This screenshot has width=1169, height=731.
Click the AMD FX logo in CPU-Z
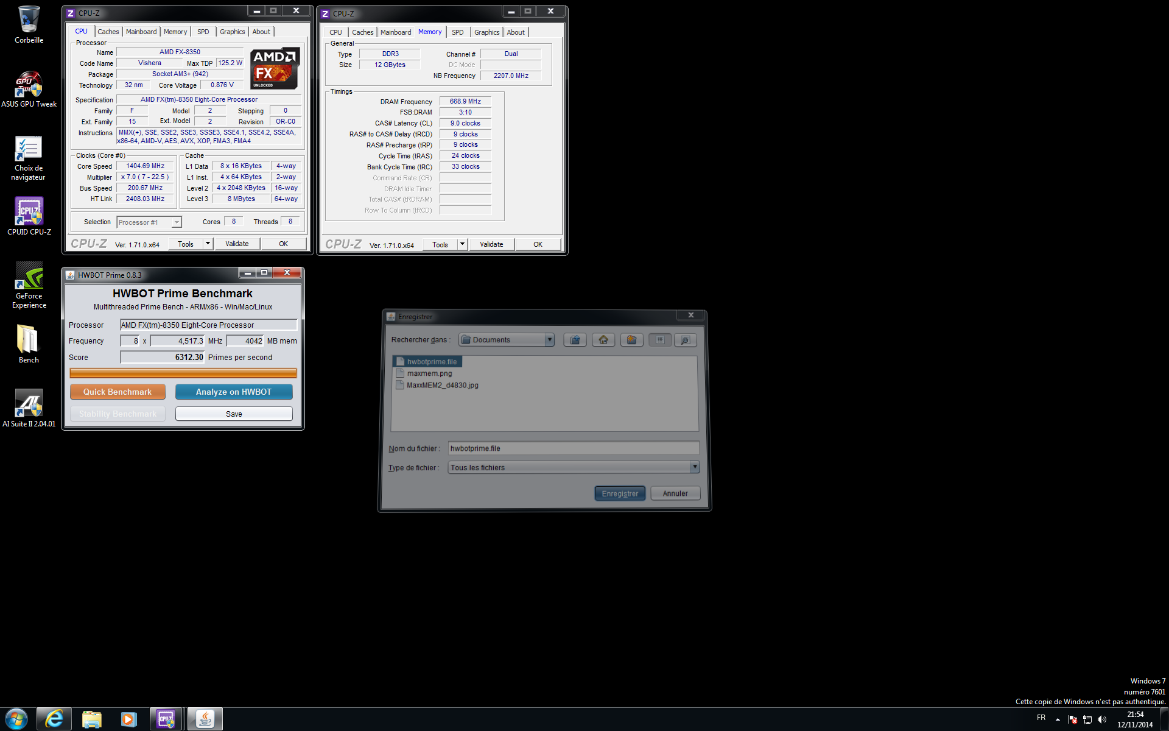pyautogui.click(x=275, y=68)
